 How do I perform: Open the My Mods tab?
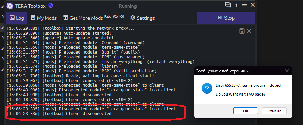[x=44, y=18]
